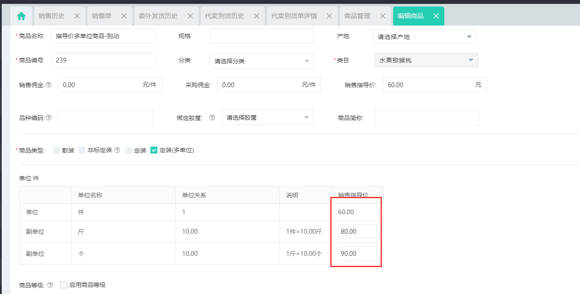Screen dimensions: 580x294
Task: Close the 代卖到货单详情 tab
Action: (x=329, y=16)
